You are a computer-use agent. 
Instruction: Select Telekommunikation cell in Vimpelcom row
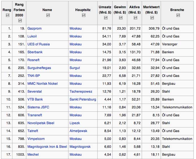pyautogui.click(x=177, y=139)
